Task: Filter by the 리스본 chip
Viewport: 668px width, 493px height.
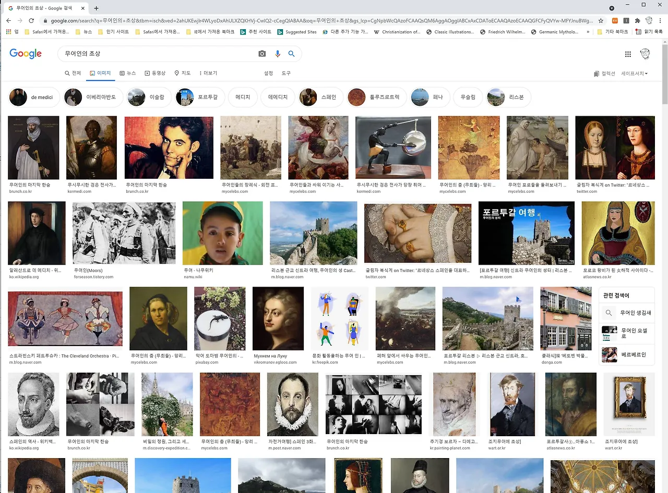Action: click(x=509, y=97)
